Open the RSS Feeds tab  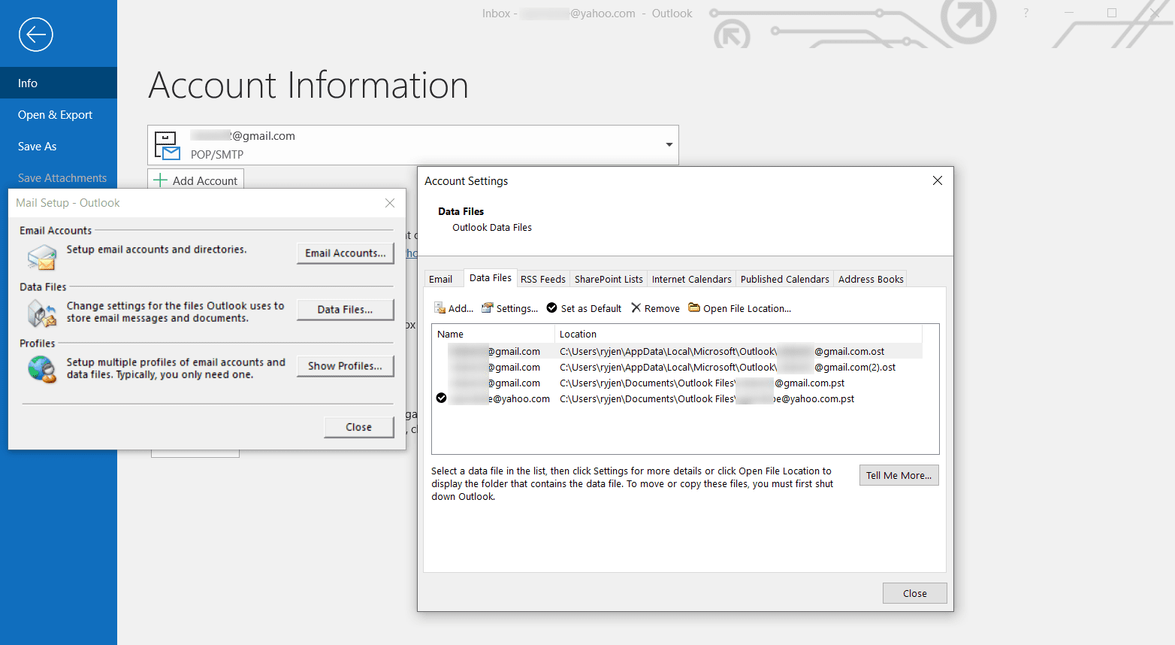tap(543, 279)
